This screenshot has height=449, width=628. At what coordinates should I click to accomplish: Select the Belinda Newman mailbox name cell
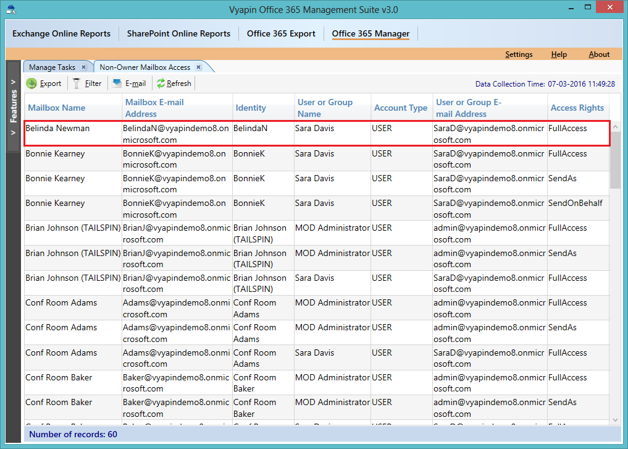click(x=73, y=134)
